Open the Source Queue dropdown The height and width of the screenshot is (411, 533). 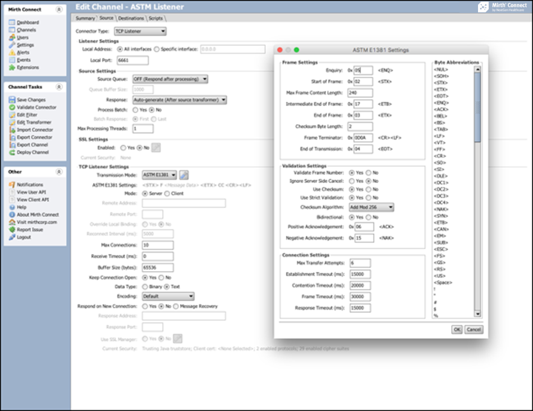(170, 80)
